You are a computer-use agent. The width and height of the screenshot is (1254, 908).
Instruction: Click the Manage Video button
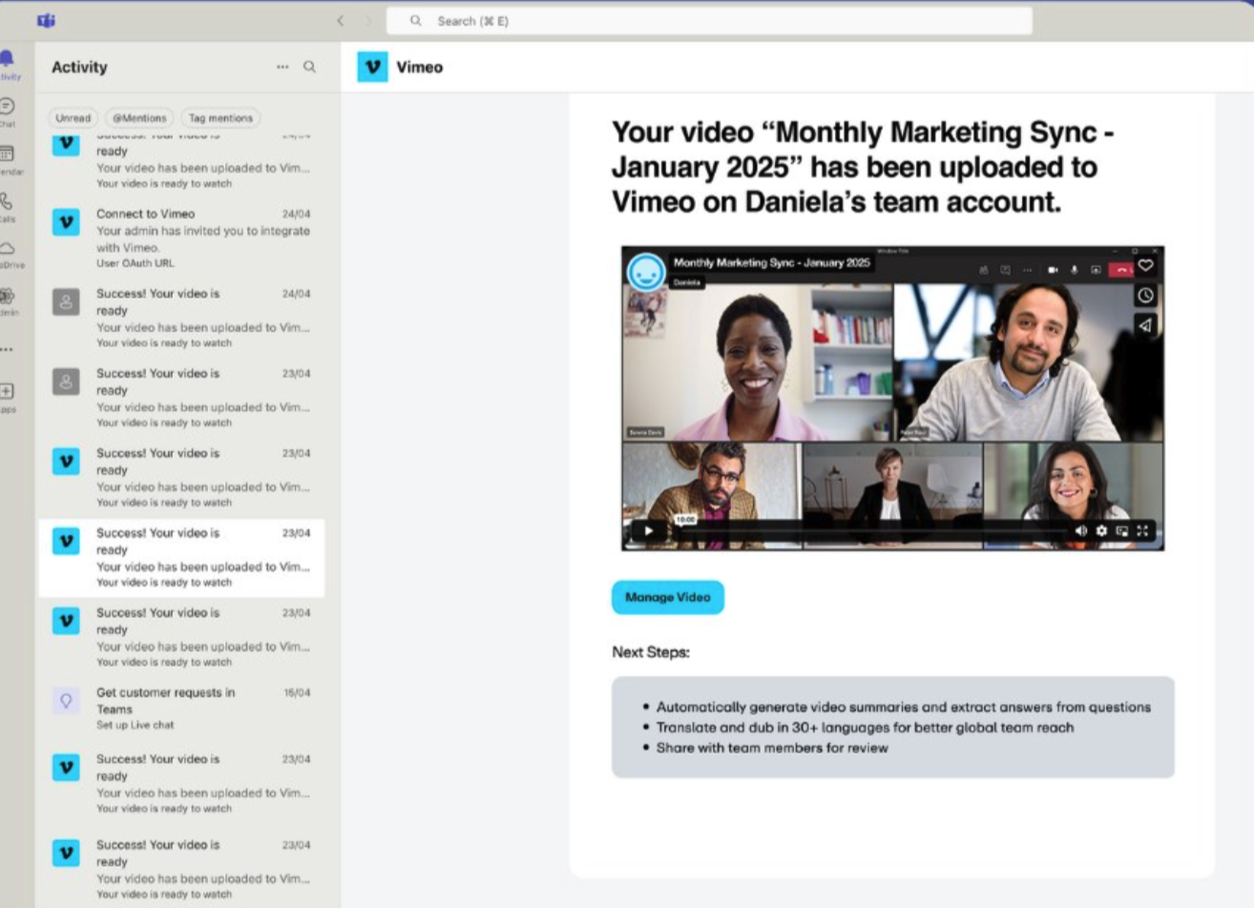[667, 597]
